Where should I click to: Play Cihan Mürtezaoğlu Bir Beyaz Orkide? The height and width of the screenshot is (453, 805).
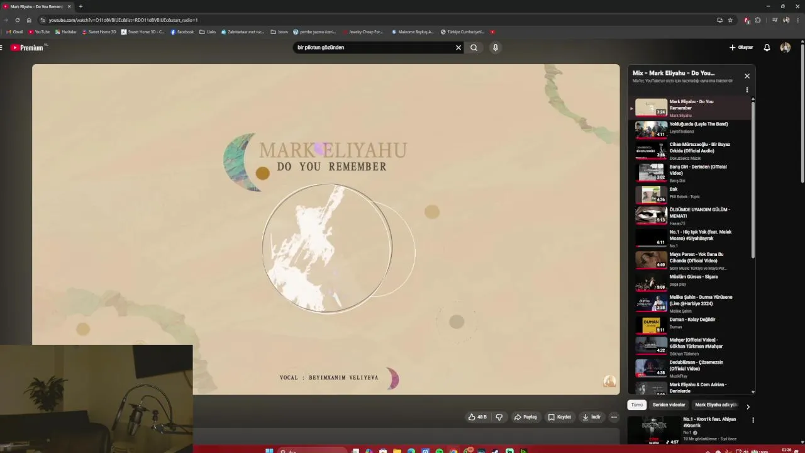(x=691, y=150)
